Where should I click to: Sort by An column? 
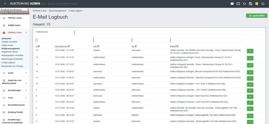click(x=134, y=46)
